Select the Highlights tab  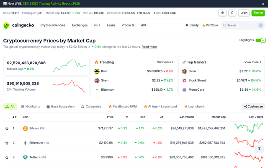point(31,107)
